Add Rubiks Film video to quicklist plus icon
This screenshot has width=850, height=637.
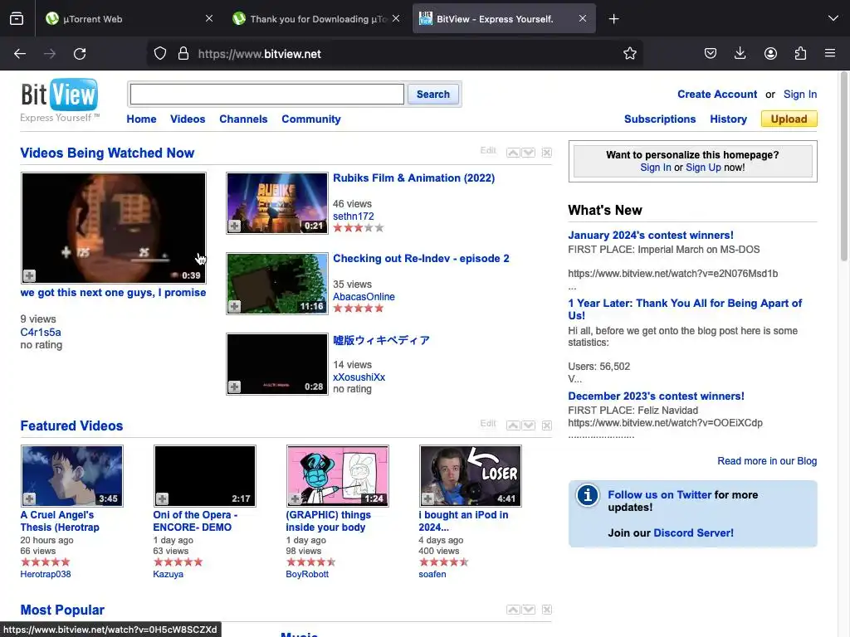click(x=234, y=226)
